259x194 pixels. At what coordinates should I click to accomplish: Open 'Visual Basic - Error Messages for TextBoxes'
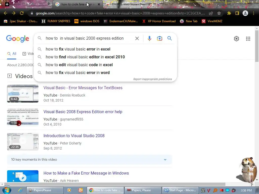click(x=83, y=88)
